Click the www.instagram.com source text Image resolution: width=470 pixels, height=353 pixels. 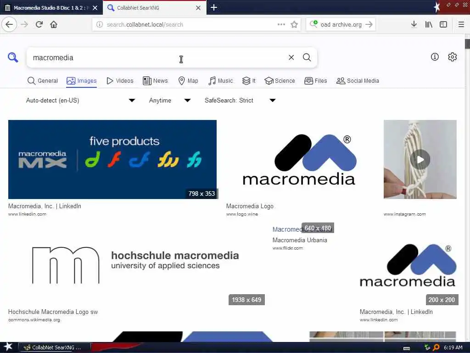(x=405, y=214)
